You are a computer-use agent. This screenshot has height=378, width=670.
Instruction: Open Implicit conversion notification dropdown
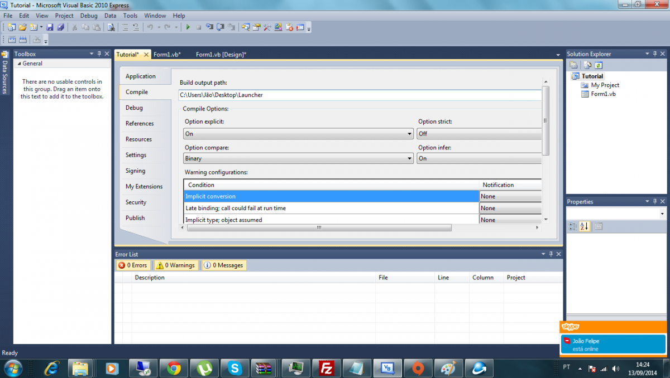click(510, 196)
